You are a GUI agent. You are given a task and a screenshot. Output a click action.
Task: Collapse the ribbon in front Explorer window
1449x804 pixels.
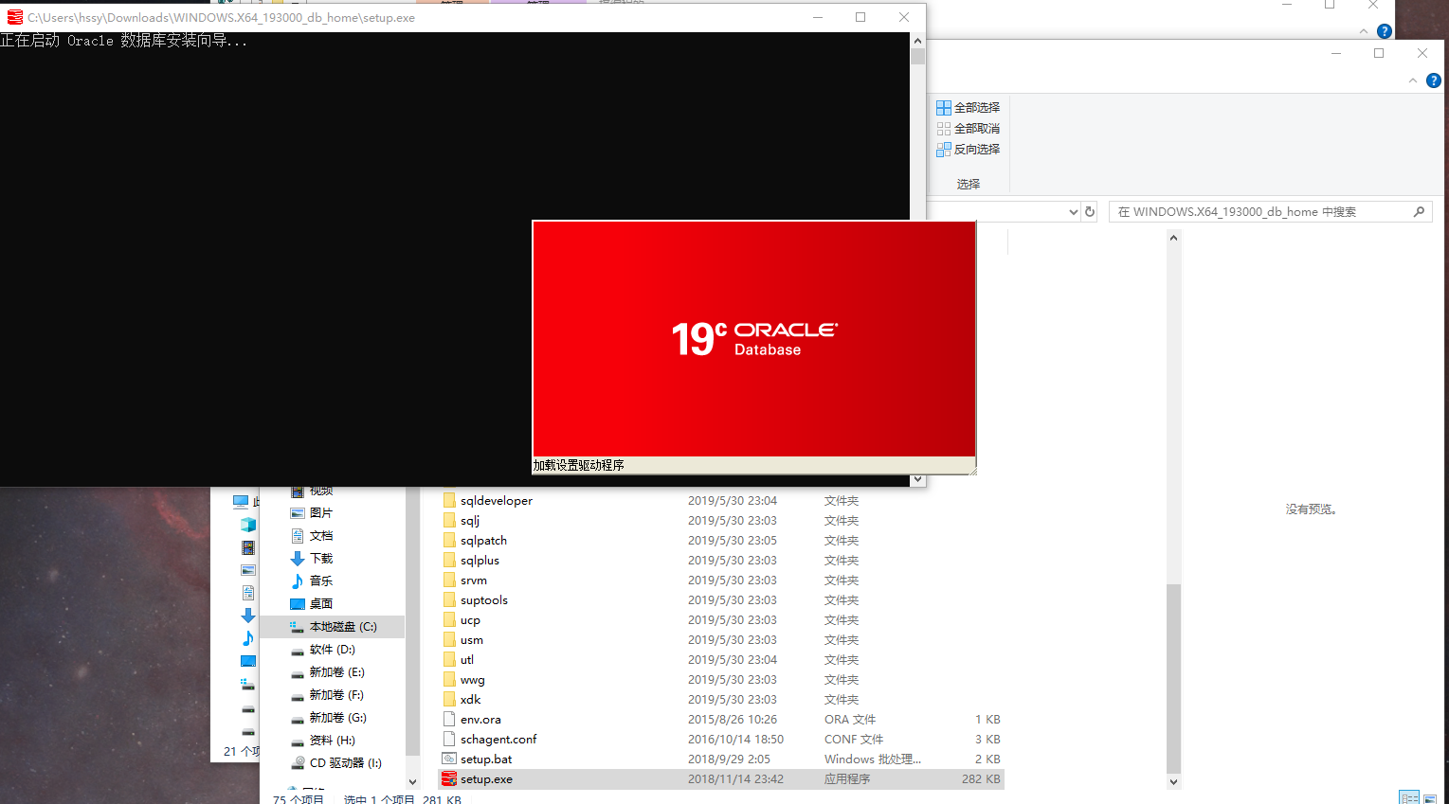(1413, 81)
